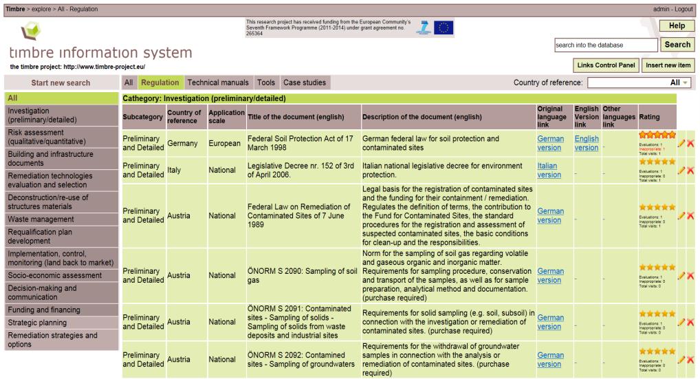Select Funding and financing category
Image resolution: width=700 pixels, height=379 pixels.
pyautogui.click(x=62, y=310)
